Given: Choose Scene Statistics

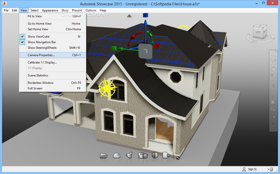Looking at the screenshot, I should point(52,75).
